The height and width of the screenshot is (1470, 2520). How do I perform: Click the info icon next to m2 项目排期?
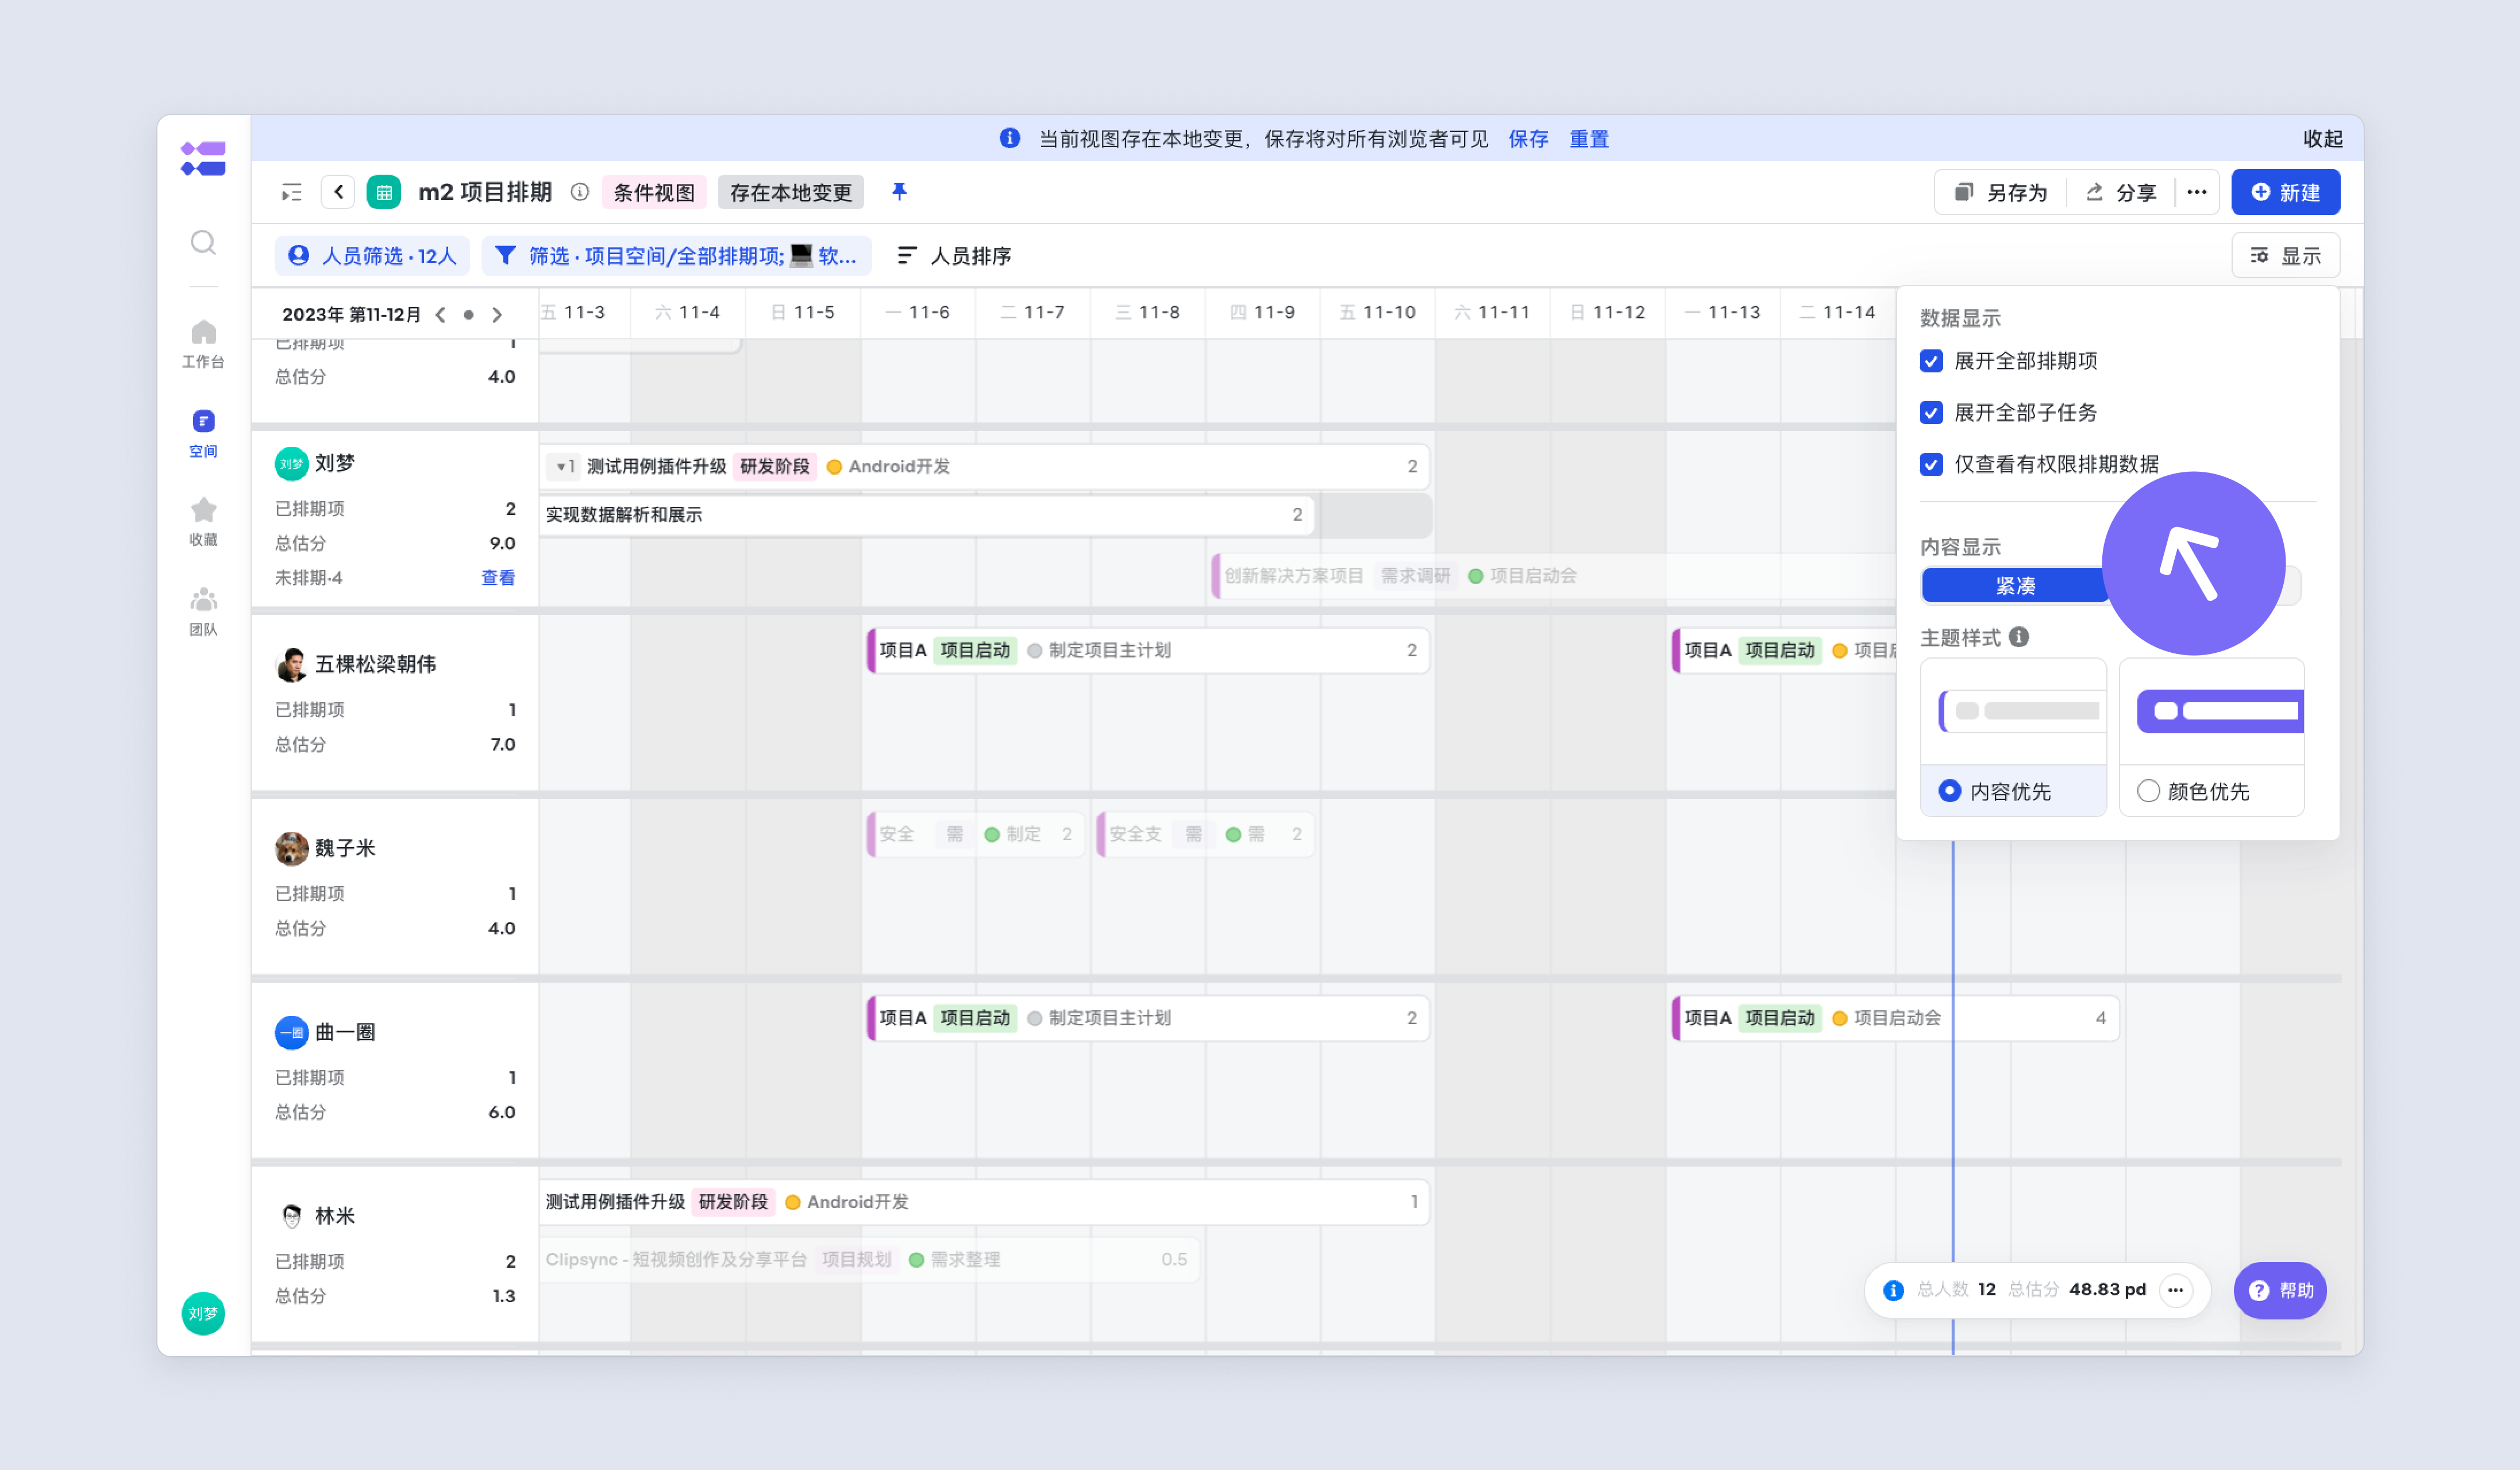click(x=580, y=192)
